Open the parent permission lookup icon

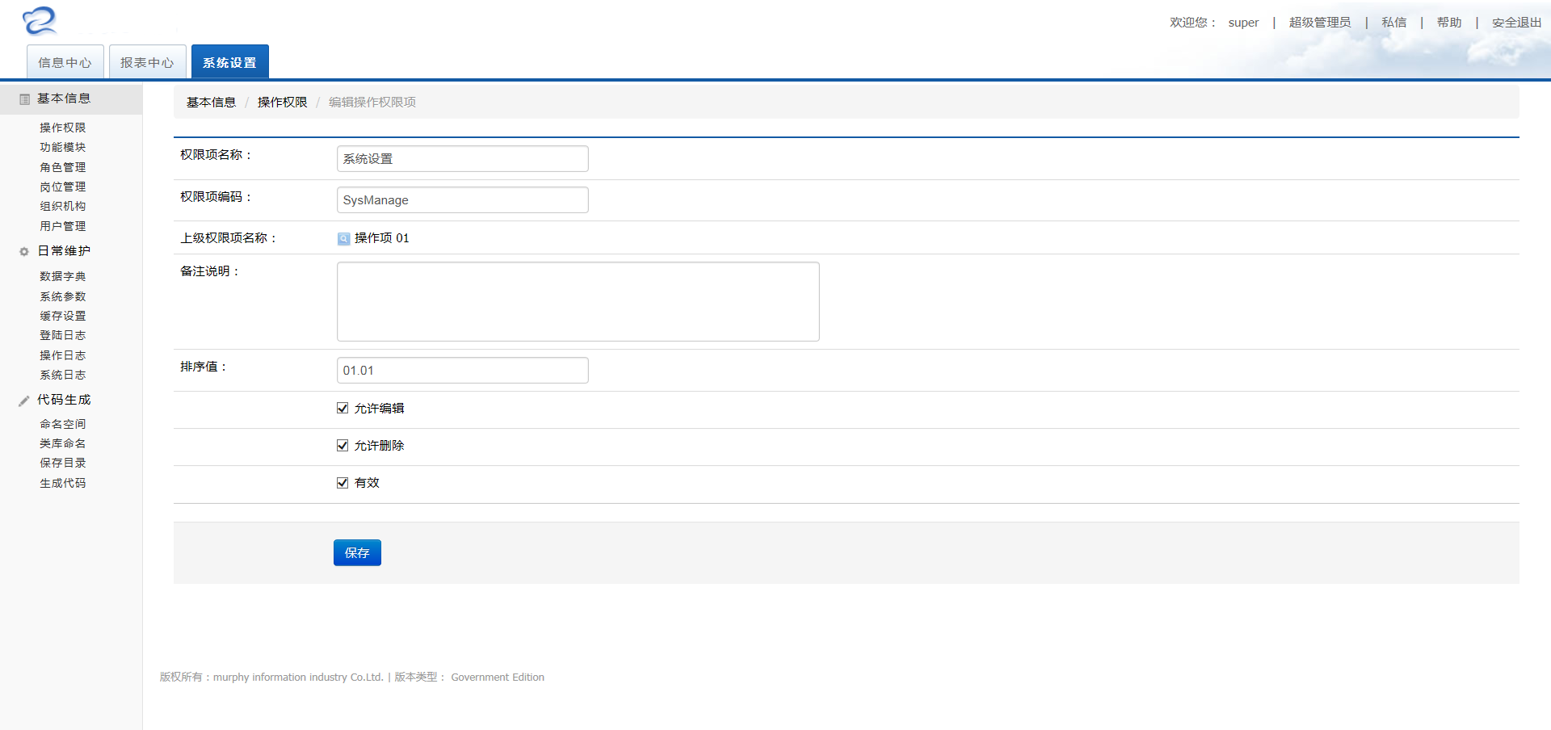coord(343,239)
